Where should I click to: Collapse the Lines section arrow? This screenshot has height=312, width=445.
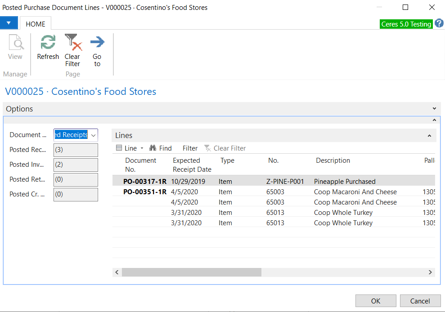coord(429,136)
